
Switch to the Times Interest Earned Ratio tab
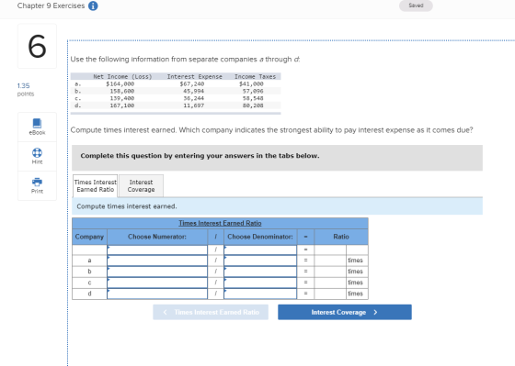[96, 186]
